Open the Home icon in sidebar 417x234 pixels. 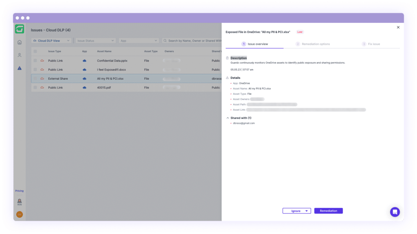point(20,42)
